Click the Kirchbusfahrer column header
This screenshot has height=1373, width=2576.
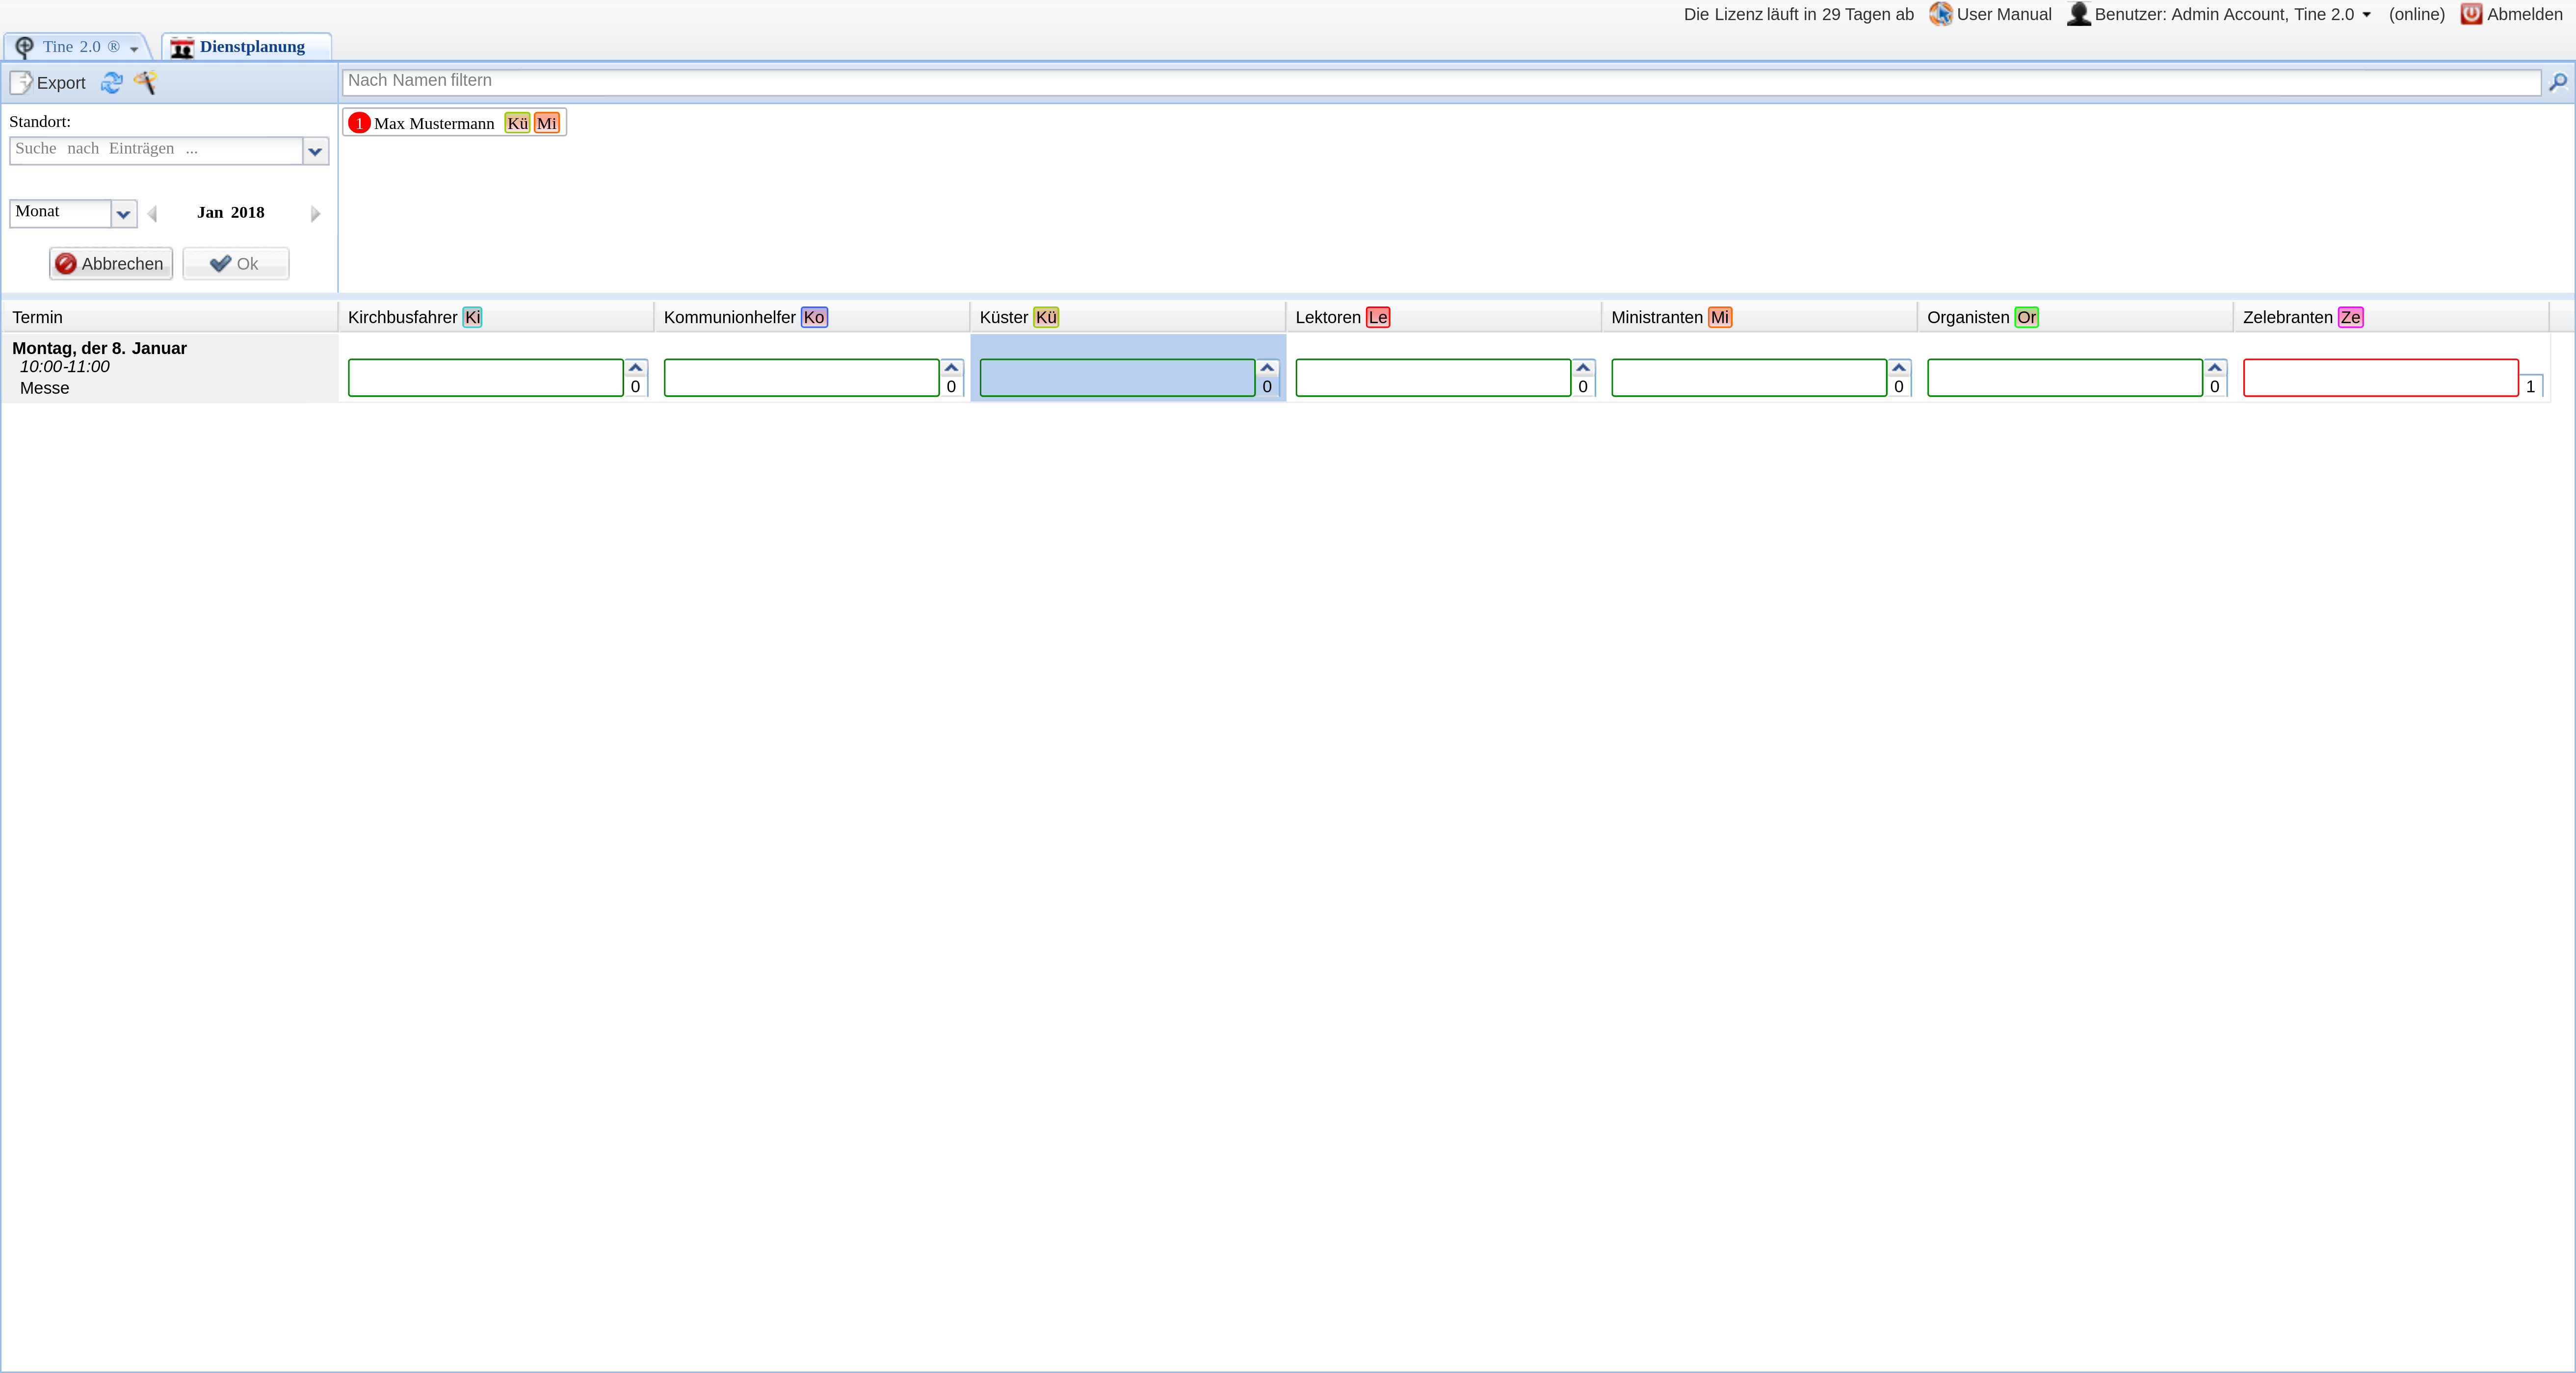497,317
